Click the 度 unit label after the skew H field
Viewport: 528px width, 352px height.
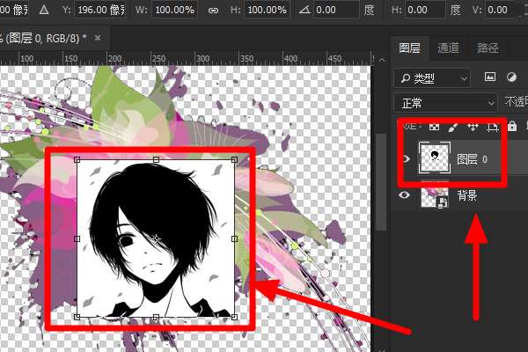(455, 10)
